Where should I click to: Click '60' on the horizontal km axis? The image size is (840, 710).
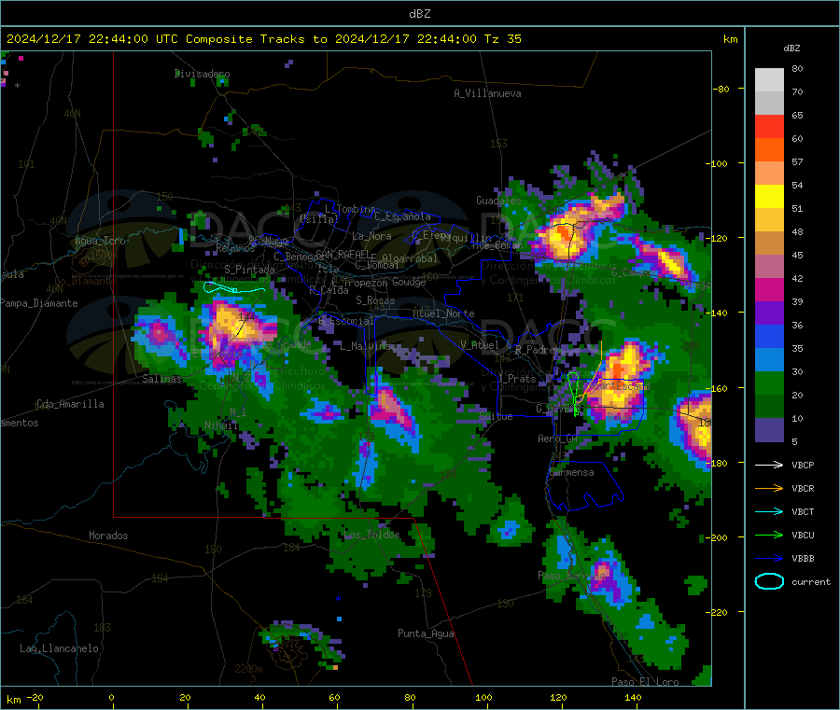click(x=334, y=698)
